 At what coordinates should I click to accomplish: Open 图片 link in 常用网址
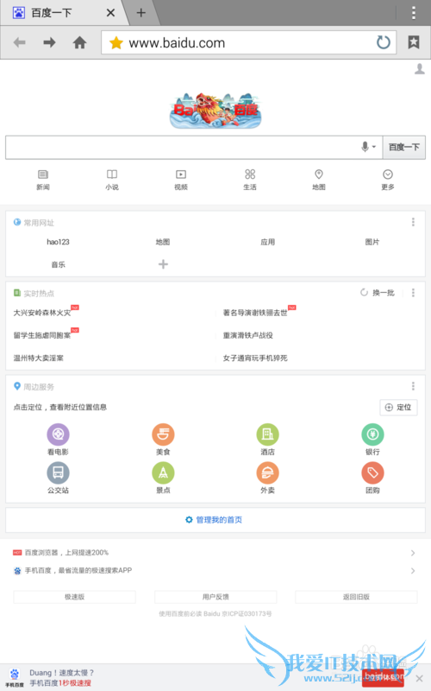pos(372,242)
